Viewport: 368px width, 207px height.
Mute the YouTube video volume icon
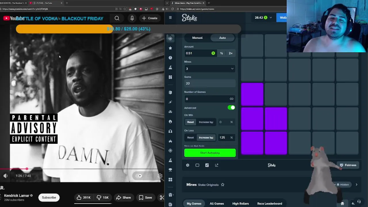coord(5,176)
